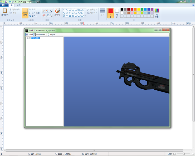The width and height of the screenshot is (195, 156).
Task: Click 크기 조정 (Resize) button
Action: click(34, 13)
